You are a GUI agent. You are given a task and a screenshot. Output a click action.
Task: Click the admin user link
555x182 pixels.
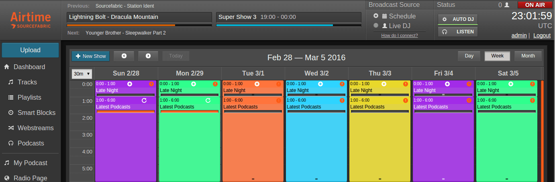[x=519, y=35]
